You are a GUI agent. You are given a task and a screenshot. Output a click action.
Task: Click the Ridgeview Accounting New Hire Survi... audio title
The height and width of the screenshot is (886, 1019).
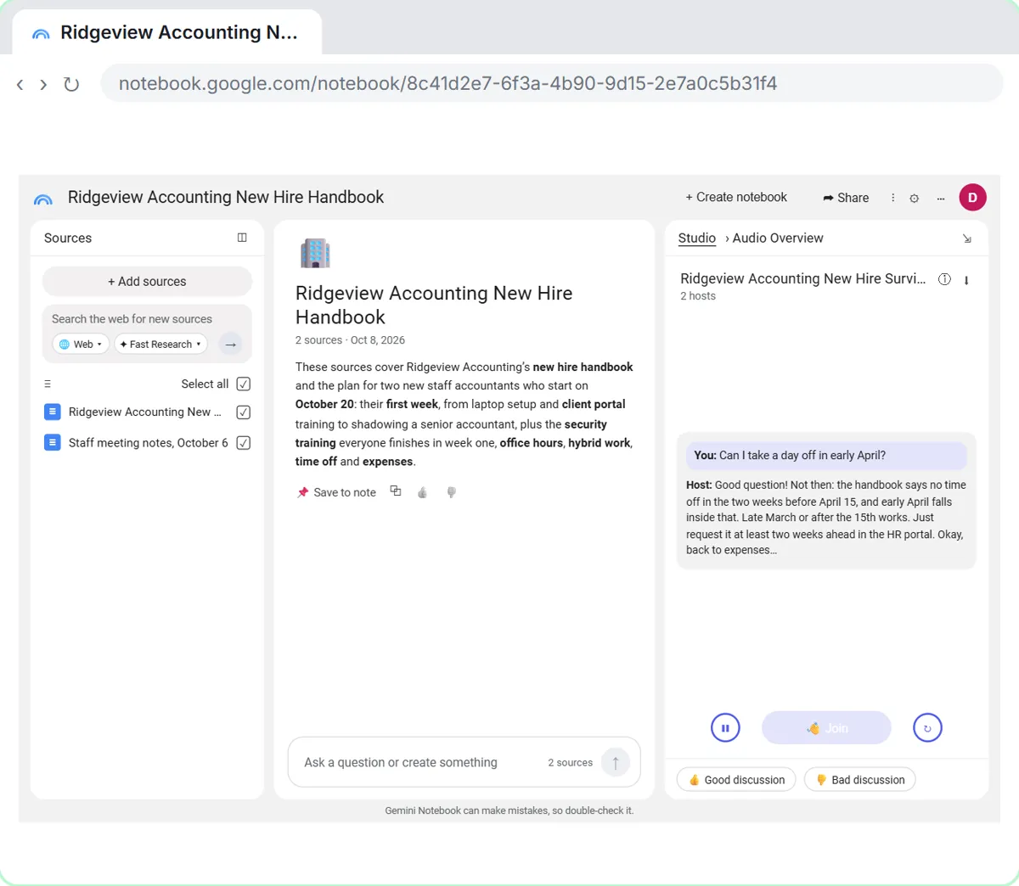click(802, 278)
